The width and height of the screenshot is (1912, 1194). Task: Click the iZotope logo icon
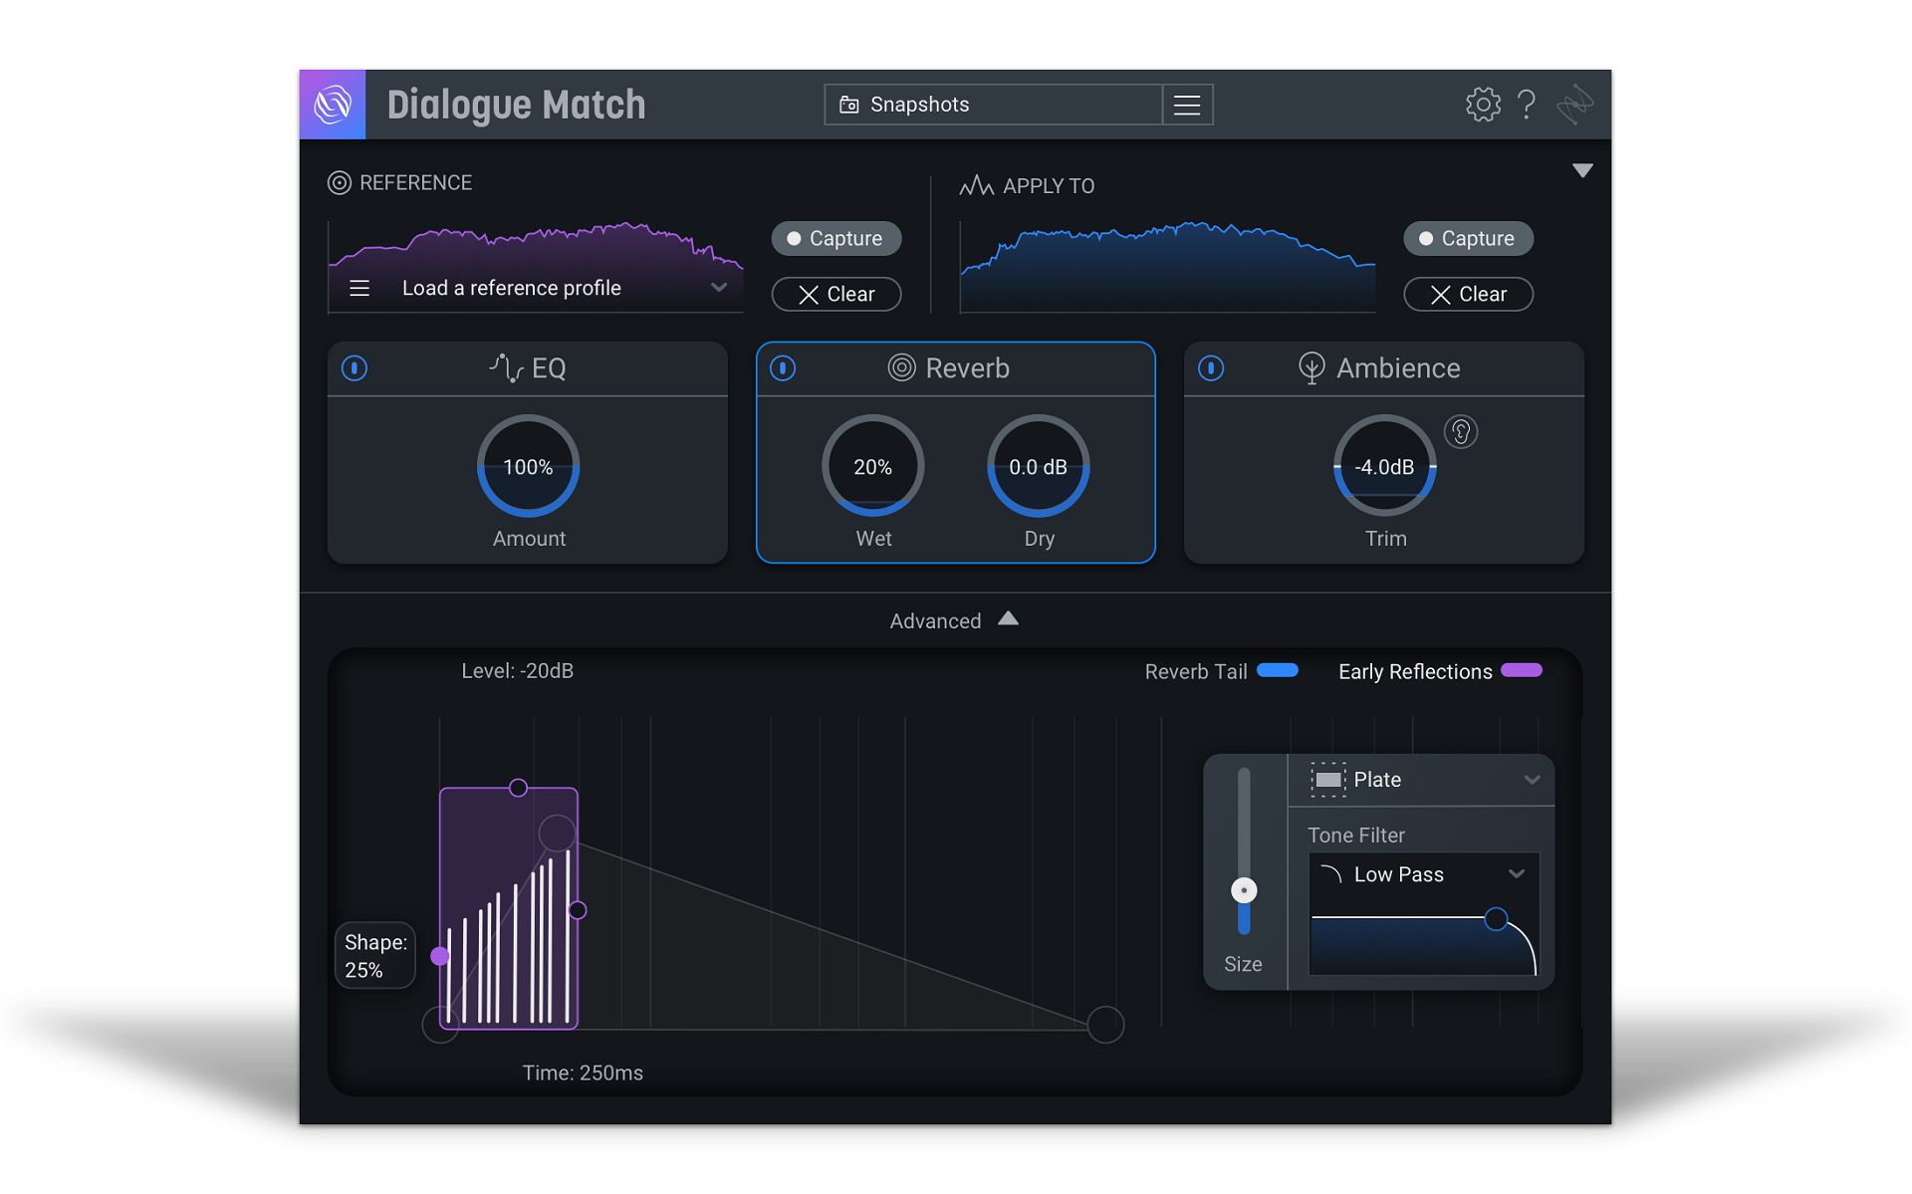click(x=333, y=105)
